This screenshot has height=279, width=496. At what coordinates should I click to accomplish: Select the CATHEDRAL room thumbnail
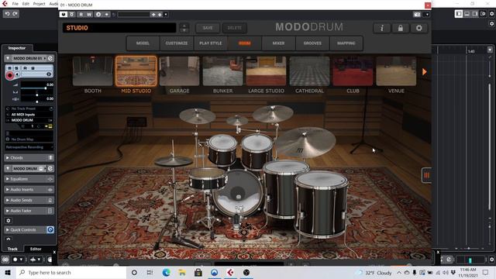tap(309, 71)
